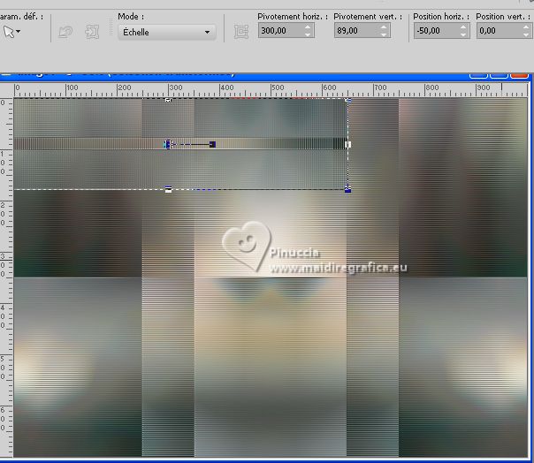Click the bottom-middle selection handle
Viewport: 534px width, 463px height.
pyautogui.click(x=168, y=190)
